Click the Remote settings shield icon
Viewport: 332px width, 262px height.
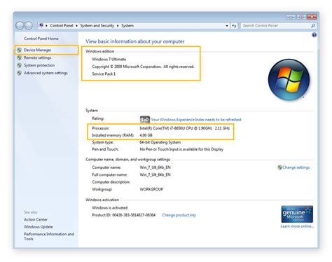20,57
